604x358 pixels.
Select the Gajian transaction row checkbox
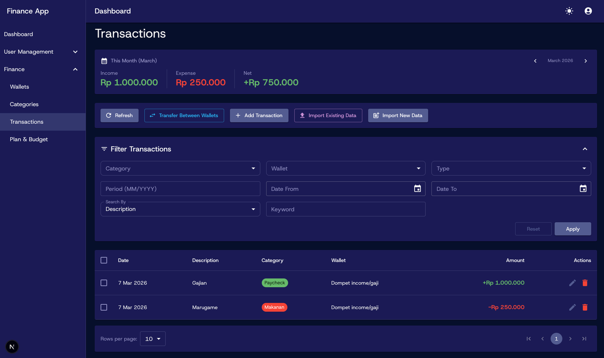pyautogui.click(x=104, y=283)
